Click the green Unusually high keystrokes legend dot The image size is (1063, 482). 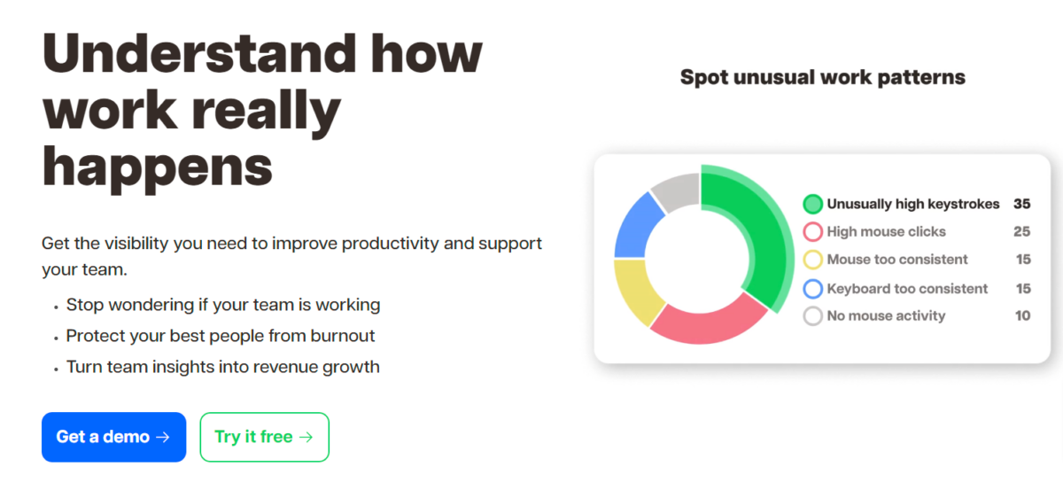tap(813, 205)
